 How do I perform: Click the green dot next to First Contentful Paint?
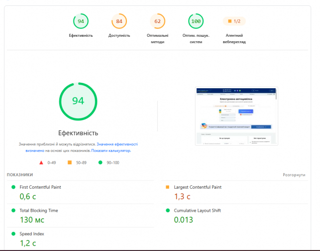pyautogui.click(x=13, y=187)
